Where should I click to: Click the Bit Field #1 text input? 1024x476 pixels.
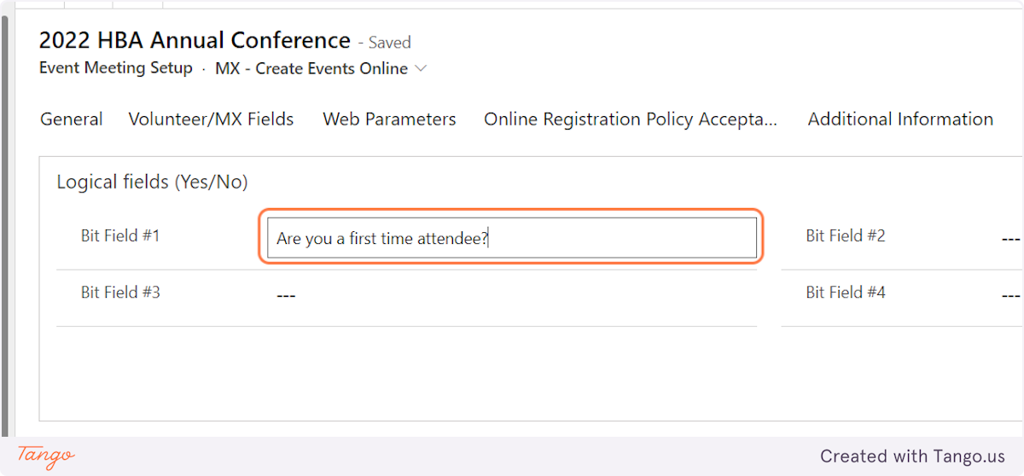click(511, 238)
